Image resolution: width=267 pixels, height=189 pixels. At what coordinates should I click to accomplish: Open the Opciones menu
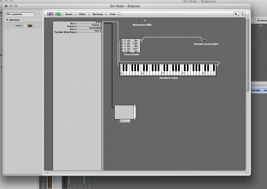click(98, 14)
